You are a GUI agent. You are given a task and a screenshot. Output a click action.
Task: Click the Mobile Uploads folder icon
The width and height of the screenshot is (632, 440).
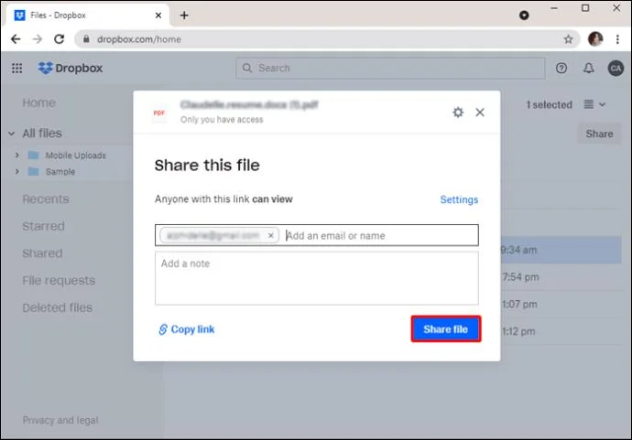tap(34, 155)
